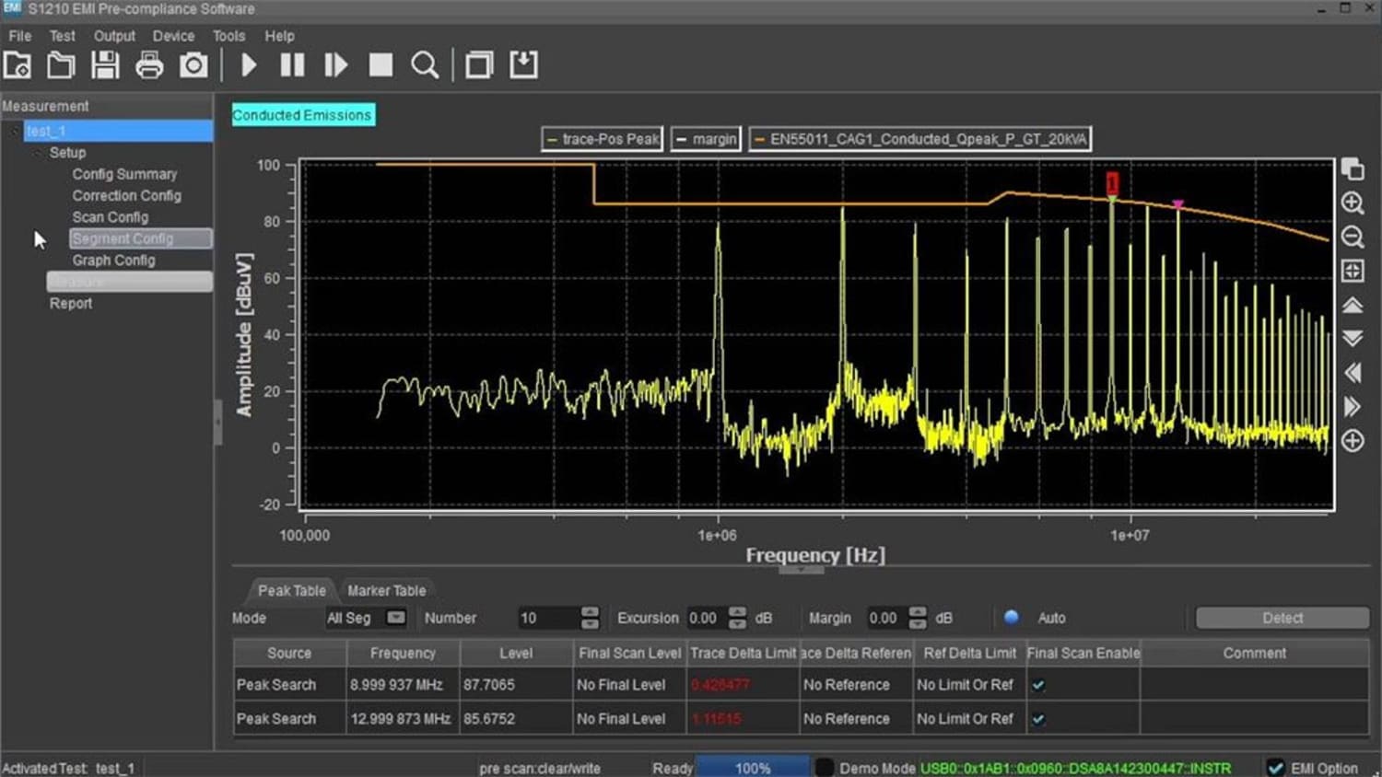Image resolution: width=1382 pixels, height=777 pixels.
Task: Switch to the Marker Table tab
Action: point(386,590)
